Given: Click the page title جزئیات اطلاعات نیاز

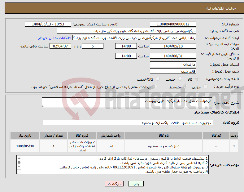Looking at the screenshot, I should (221, 8).
